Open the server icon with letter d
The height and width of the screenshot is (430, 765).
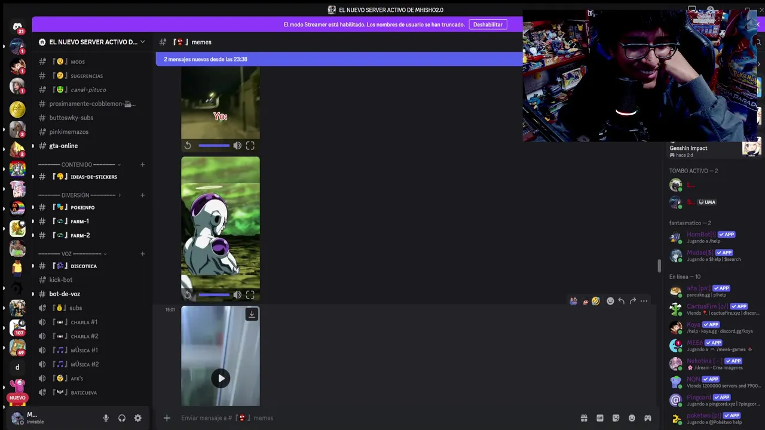coord(17,367)
